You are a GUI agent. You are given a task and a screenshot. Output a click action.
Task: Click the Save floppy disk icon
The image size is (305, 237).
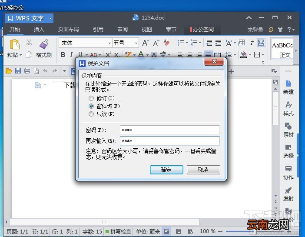[18, 71]
